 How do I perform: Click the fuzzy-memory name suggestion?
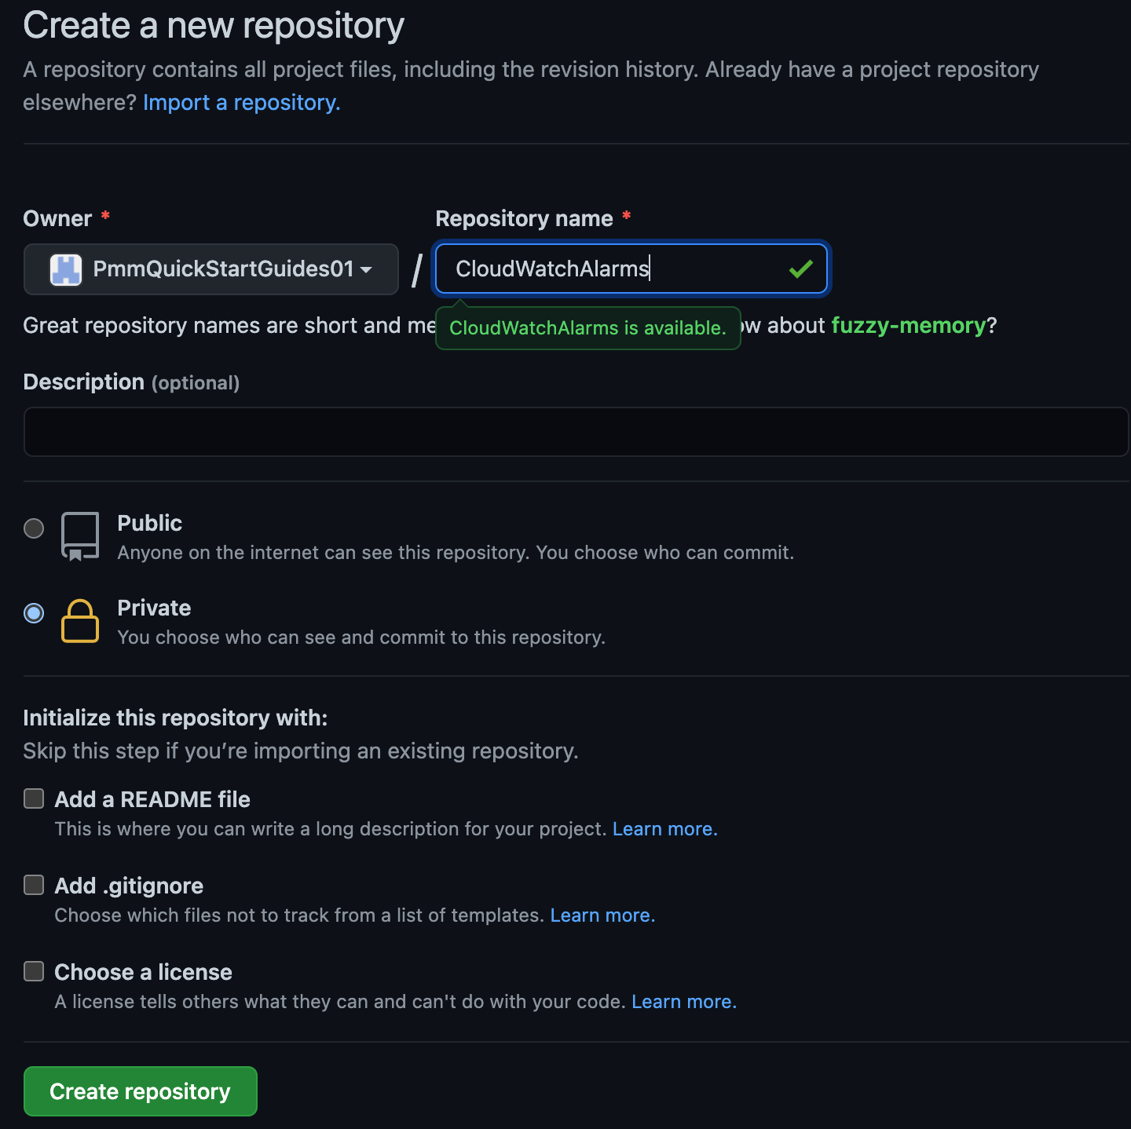tap(908, 326)
